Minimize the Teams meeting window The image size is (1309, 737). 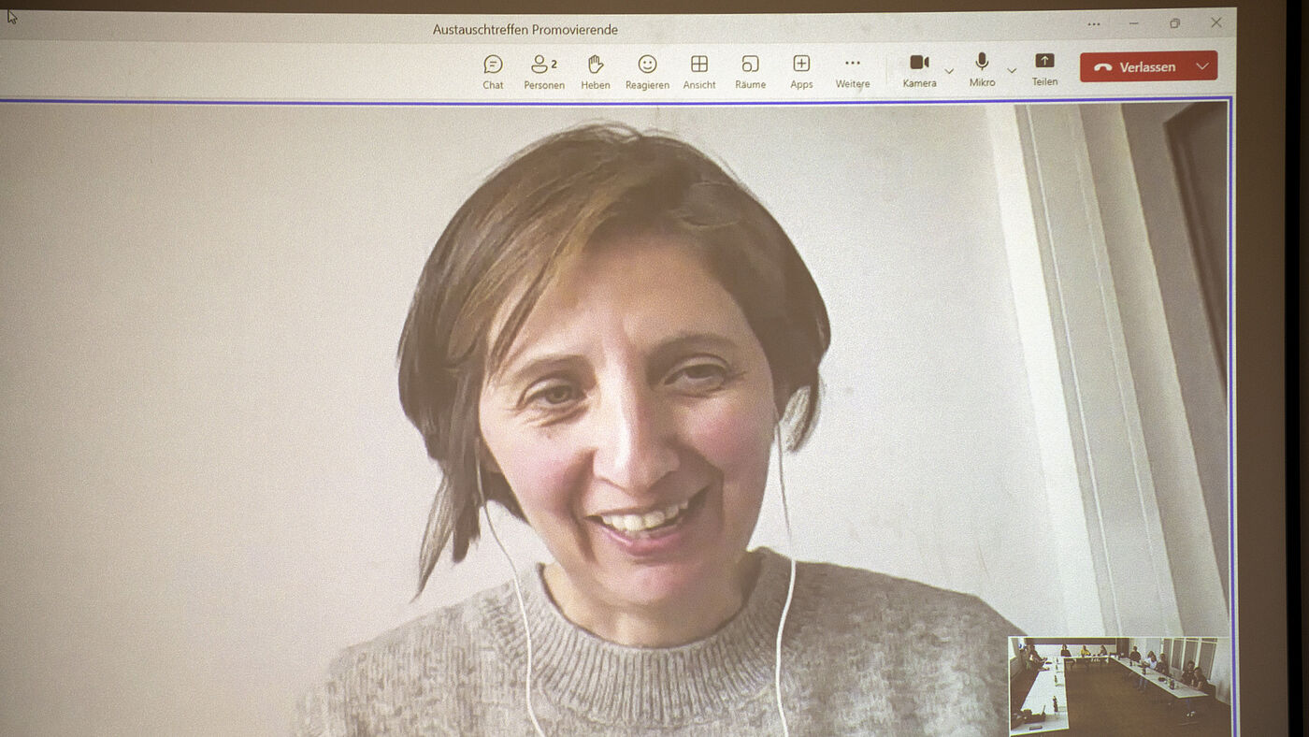coord(1134,23)
